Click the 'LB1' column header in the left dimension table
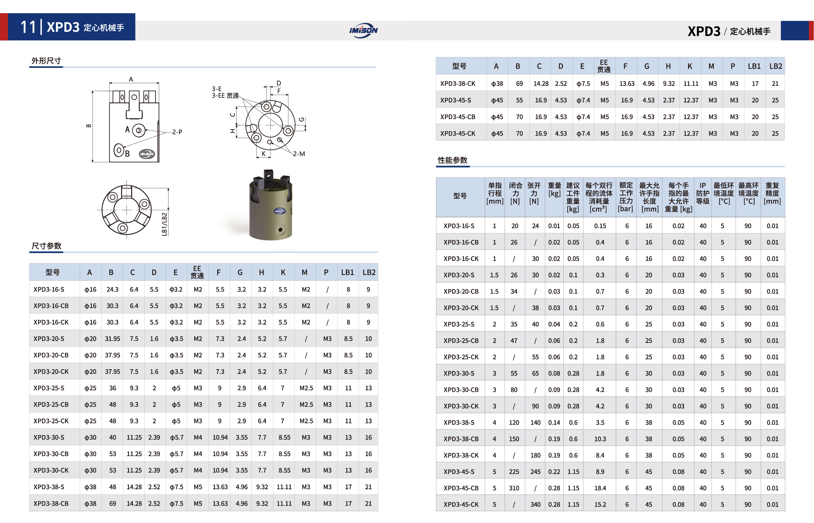 tap(347, 272)
